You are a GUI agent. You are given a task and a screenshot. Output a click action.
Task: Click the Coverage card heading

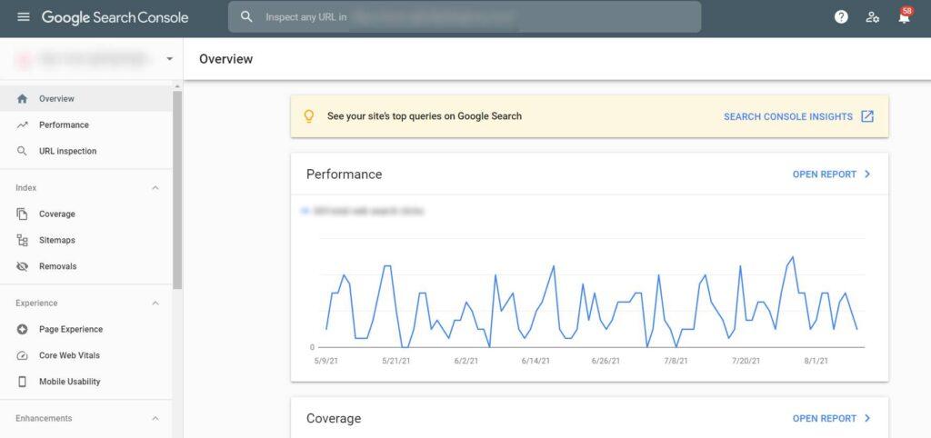point(333,418)
